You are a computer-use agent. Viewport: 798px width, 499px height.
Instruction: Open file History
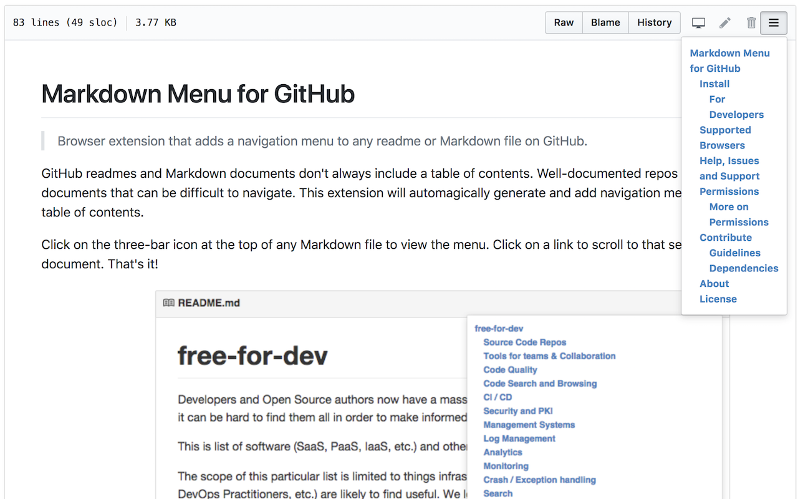(654, 22)
